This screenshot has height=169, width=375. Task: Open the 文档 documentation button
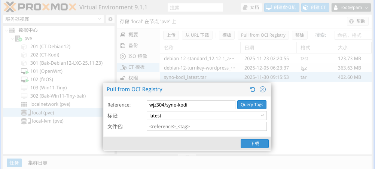click(x=251, y=7)
